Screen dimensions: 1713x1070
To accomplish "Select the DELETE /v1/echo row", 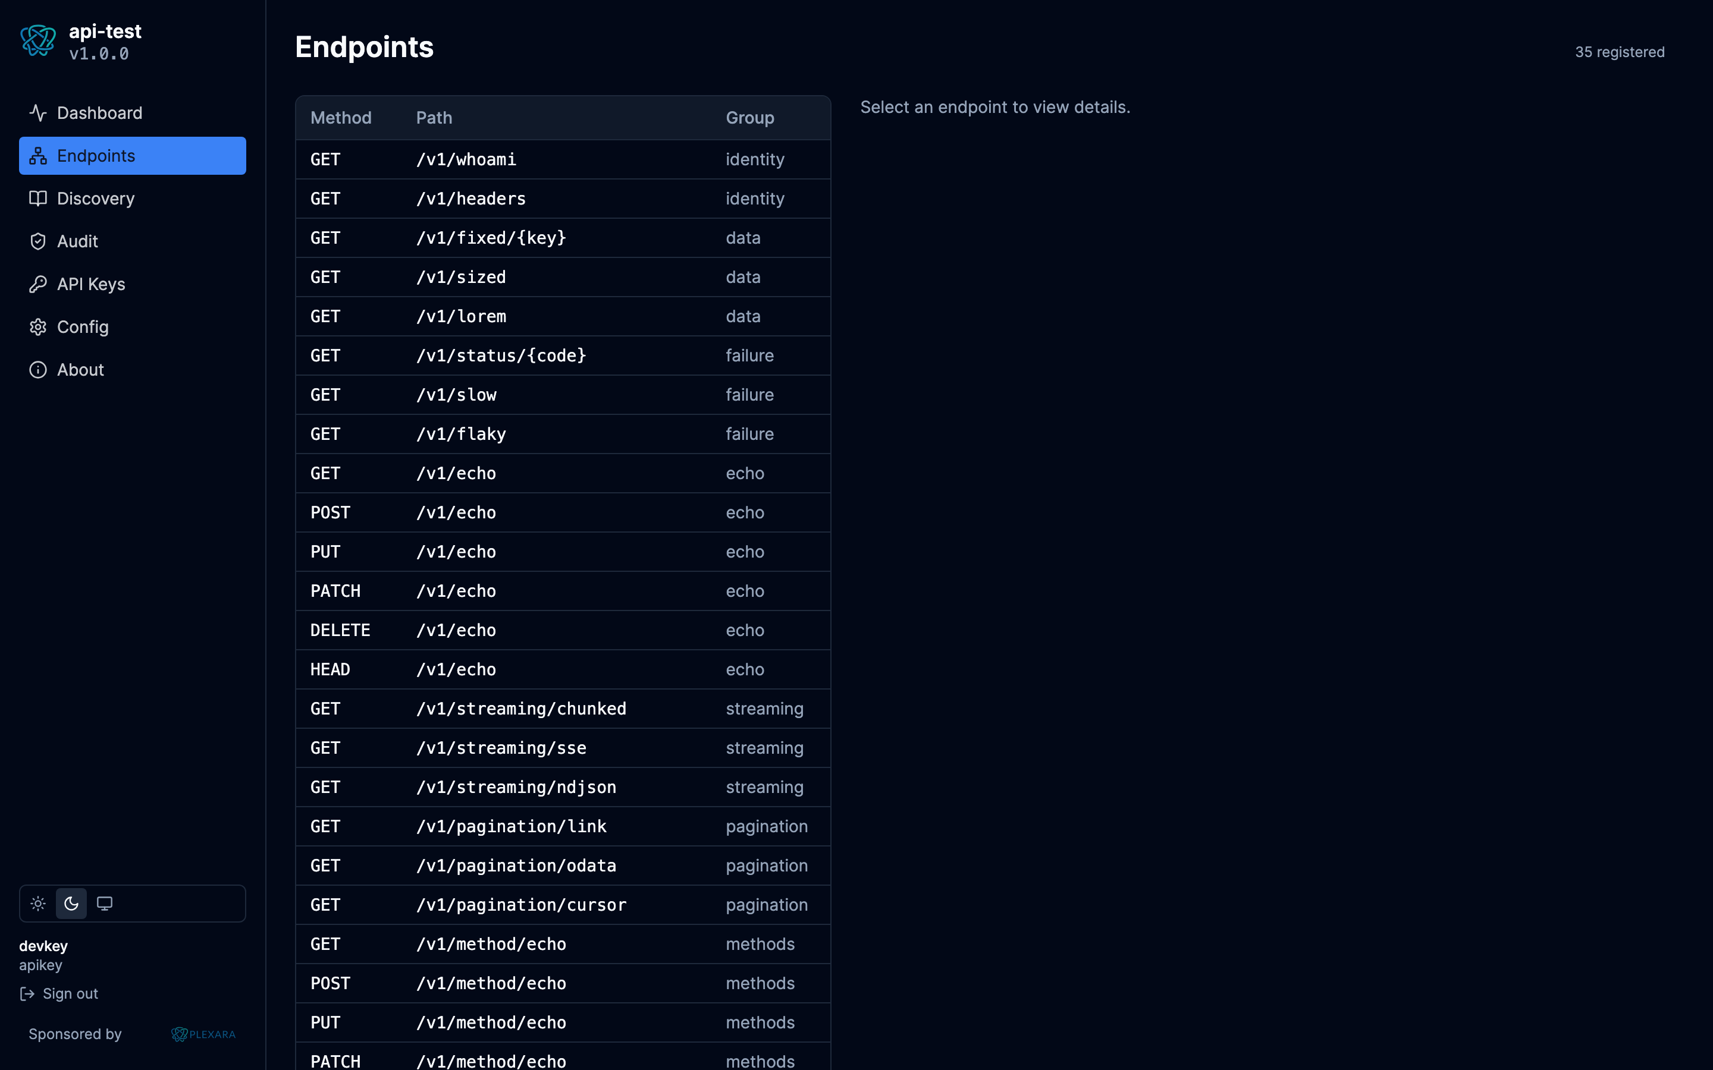I will (x=563, y=631).
